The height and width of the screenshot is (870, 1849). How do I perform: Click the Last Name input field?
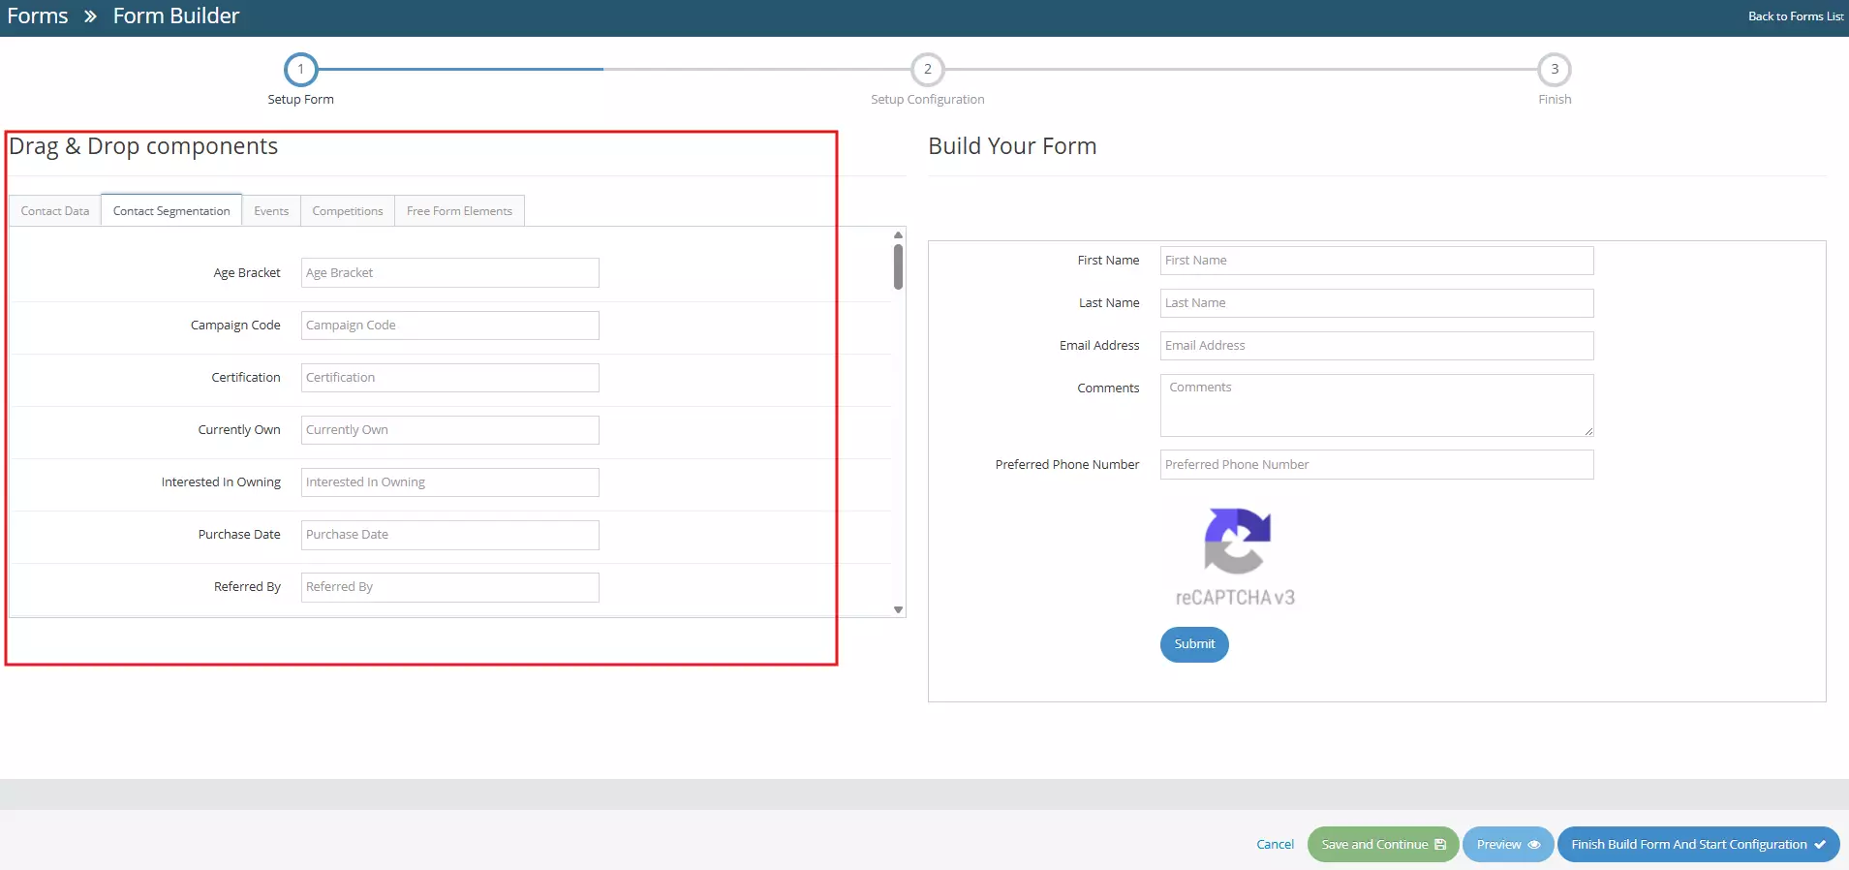(1376, 303)
